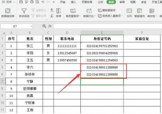162x114 pixels.
Task: Open 拒绝录入重复项 dropdown
Action: 110,16
